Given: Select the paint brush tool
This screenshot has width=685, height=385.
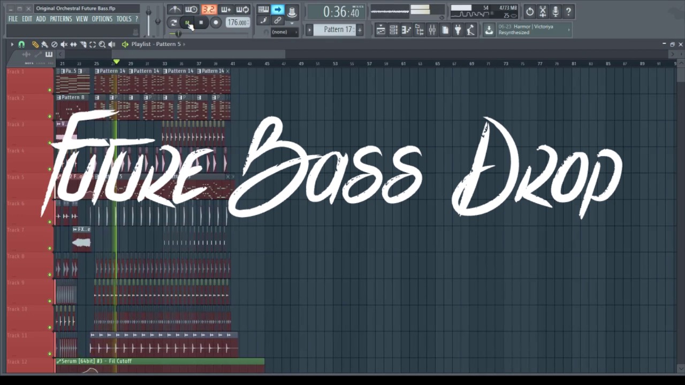Looking at the screenshot, I should click(44, 44).
